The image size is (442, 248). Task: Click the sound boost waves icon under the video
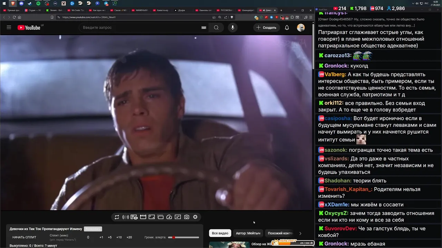(x=125, y=217)
